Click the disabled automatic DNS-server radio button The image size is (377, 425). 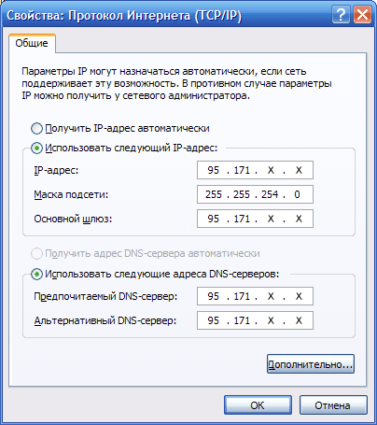click(36, 254)
